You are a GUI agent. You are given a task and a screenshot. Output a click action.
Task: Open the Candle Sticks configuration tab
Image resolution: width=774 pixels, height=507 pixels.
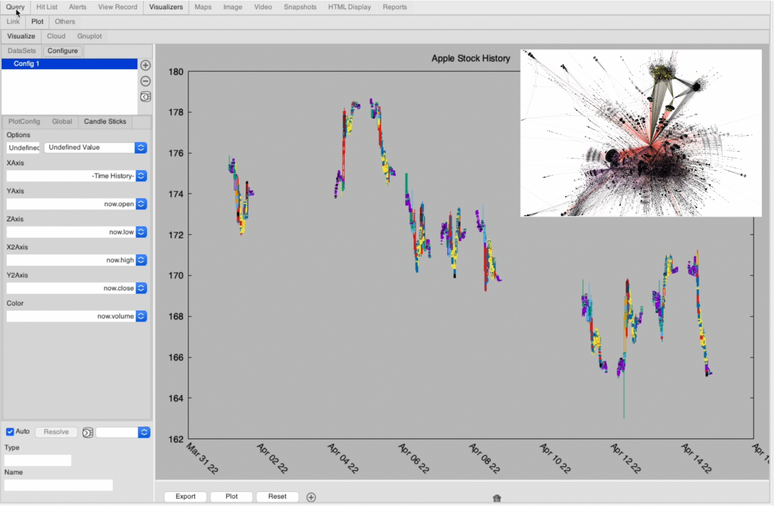[x=105, y=121]
